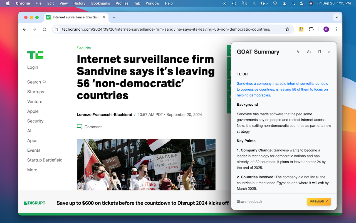
Task: Open Security in the sidebar navigation
Action: [x=35, y=121]
